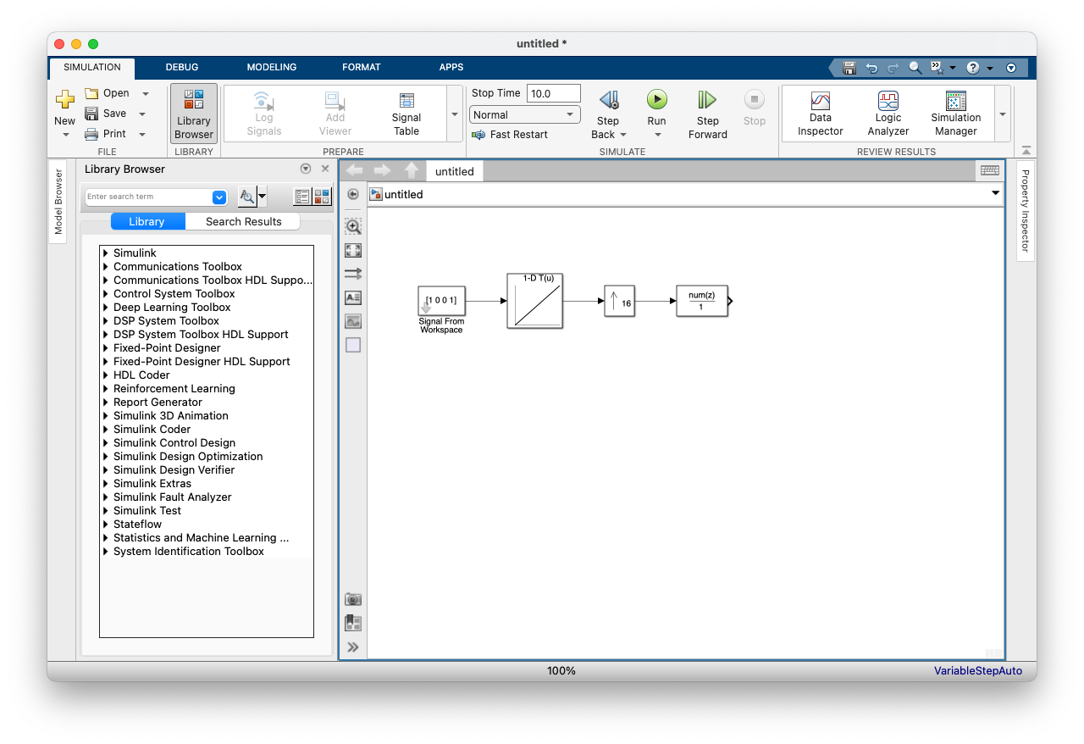Open the Library Browser button
This screenshot has height=744, width=1084.
click(194, 113)
